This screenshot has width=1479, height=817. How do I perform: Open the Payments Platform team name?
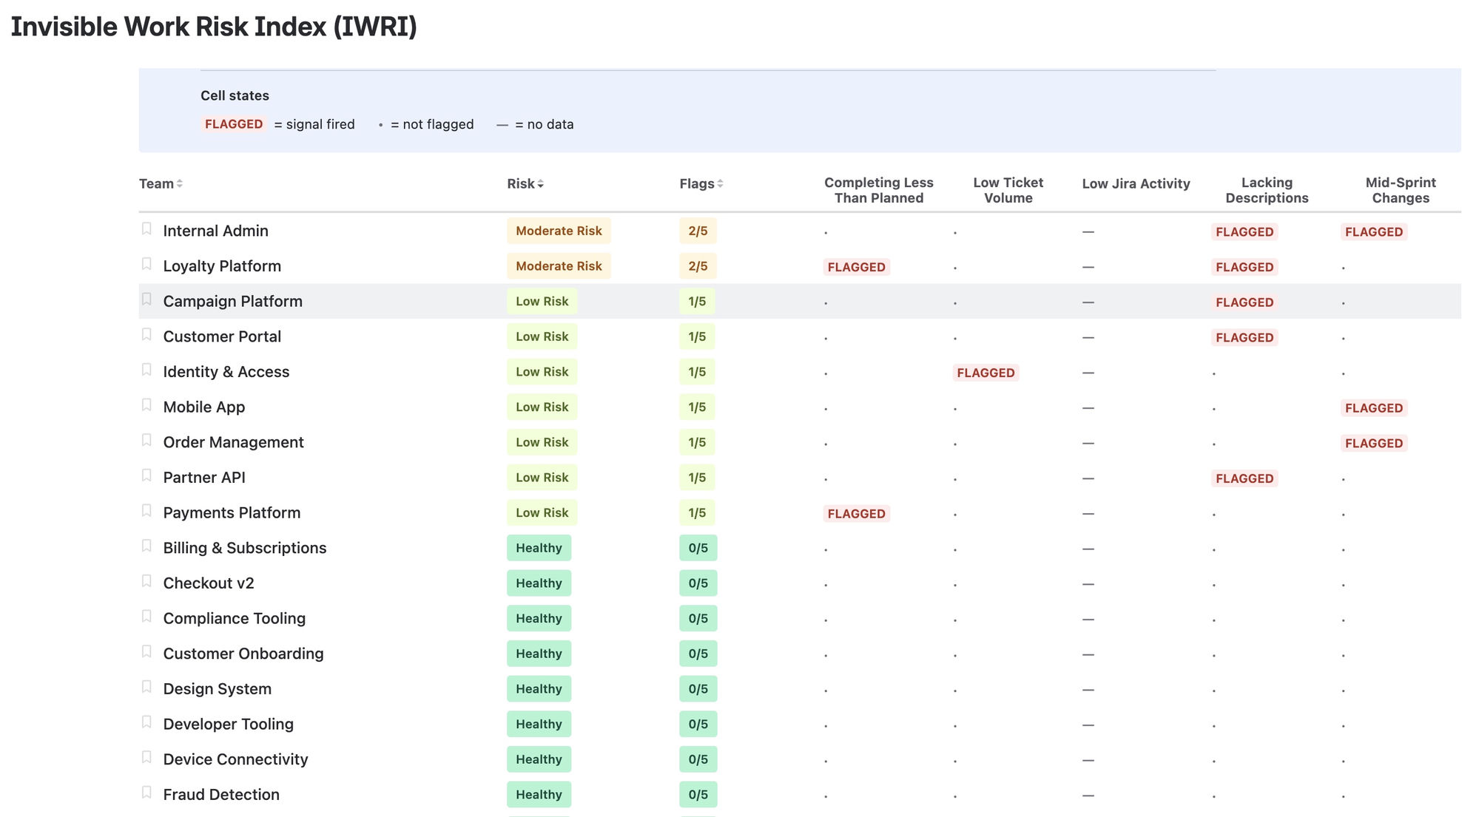[232, 512]
